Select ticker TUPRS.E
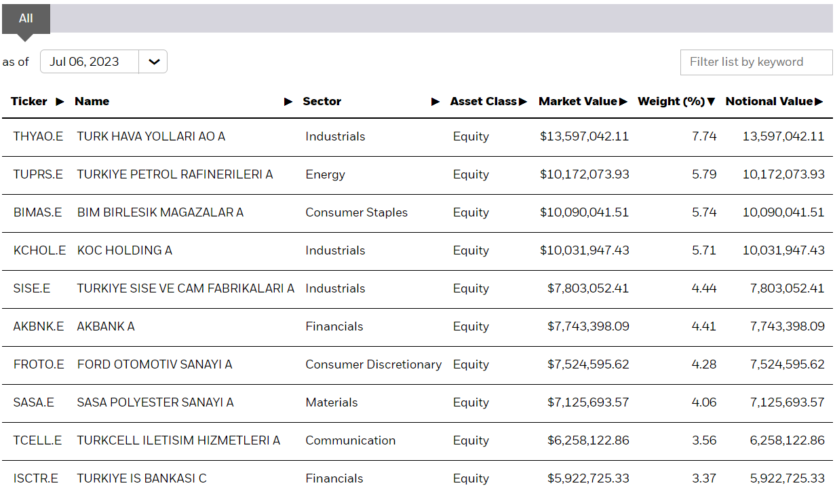The height and width of the screenshot is (492, 835). (x=38, y=174)
